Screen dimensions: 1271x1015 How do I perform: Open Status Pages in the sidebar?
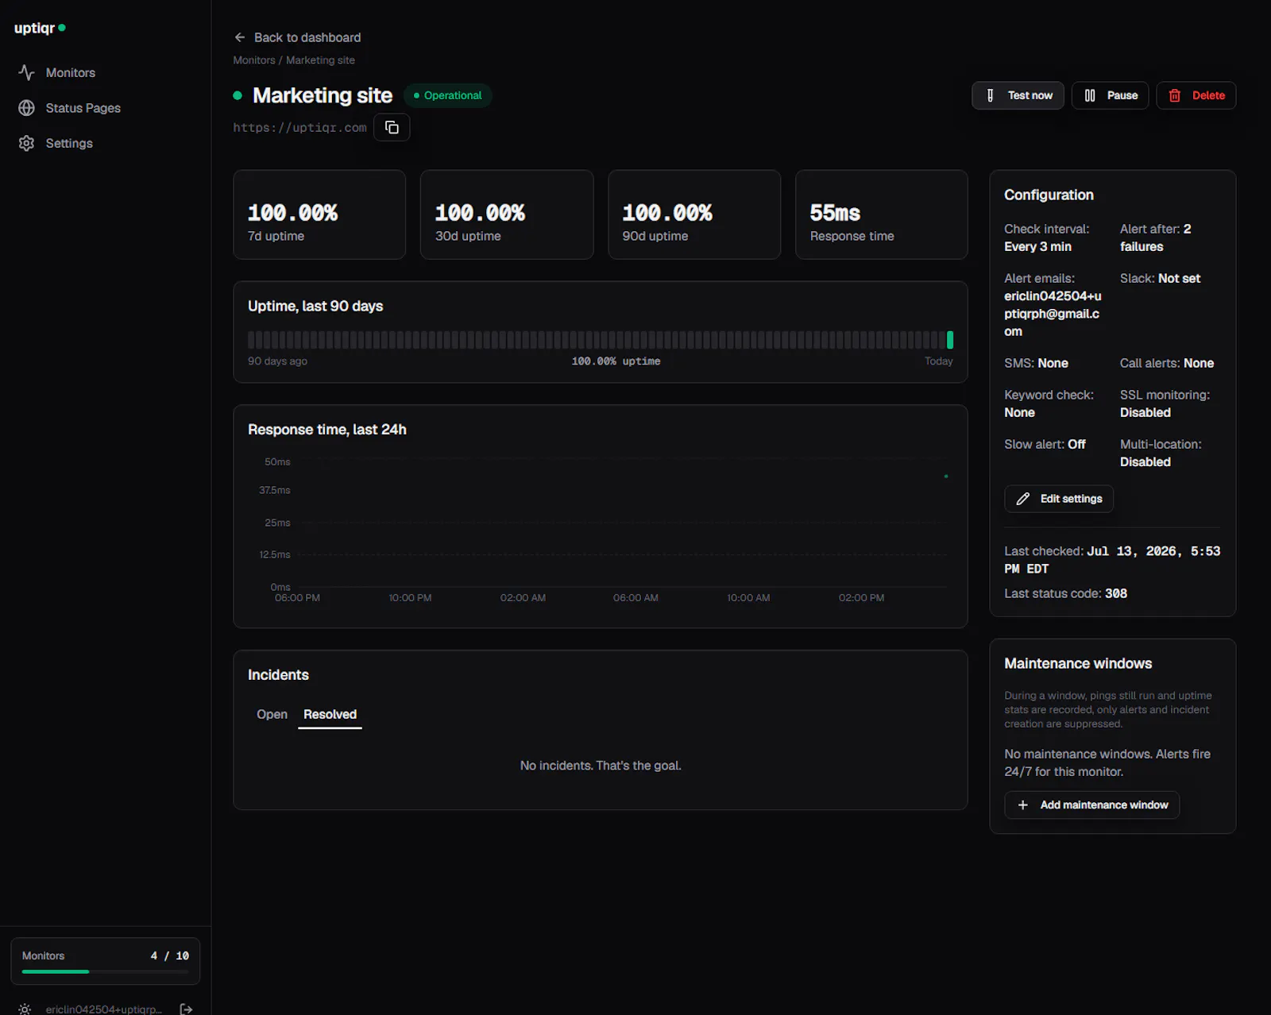[x=83, y=108]
